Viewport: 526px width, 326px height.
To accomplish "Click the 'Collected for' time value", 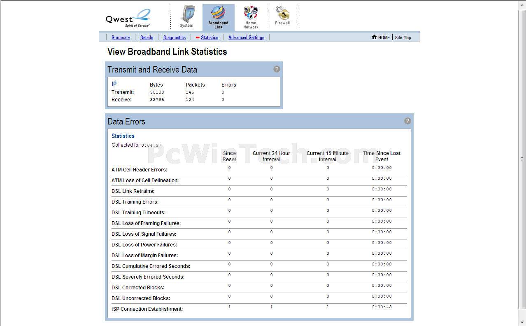I will (x=151, y=145).
